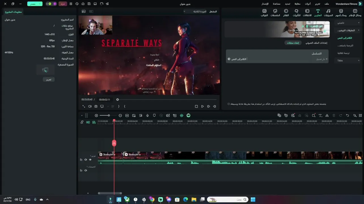Open the معاينة (View) menu

tap(297, 4)
